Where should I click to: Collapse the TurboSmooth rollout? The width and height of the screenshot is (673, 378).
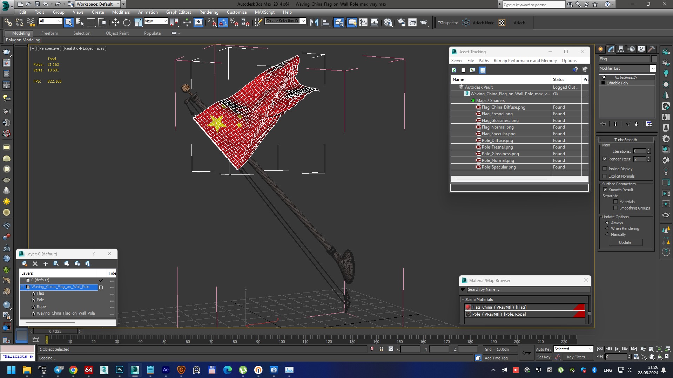[x=600, y=140]
